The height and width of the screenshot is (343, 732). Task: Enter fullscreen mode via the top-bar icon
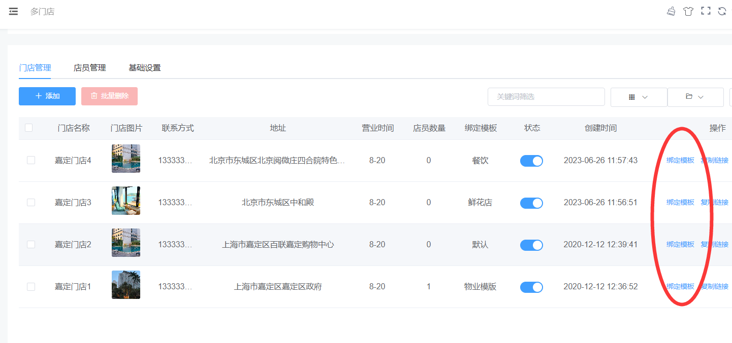click(705, 11)
